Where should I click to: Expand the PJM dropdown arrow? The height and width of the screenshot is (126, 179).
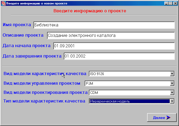172,83
